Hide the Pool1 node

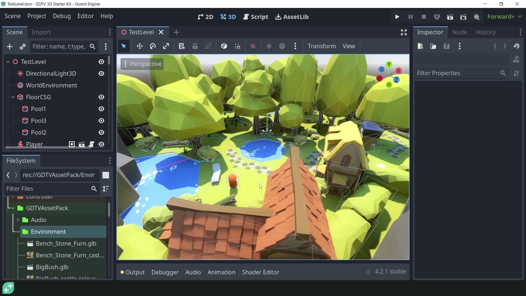tap(101, 109)
